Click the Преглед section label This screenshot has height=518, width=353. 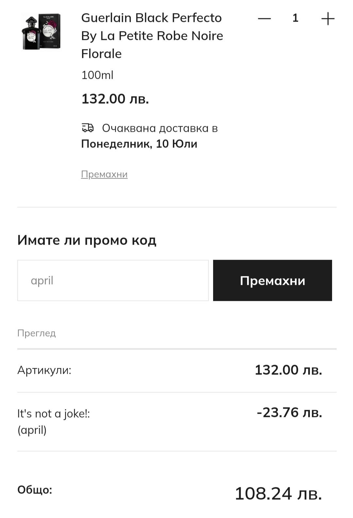(37, 333)
